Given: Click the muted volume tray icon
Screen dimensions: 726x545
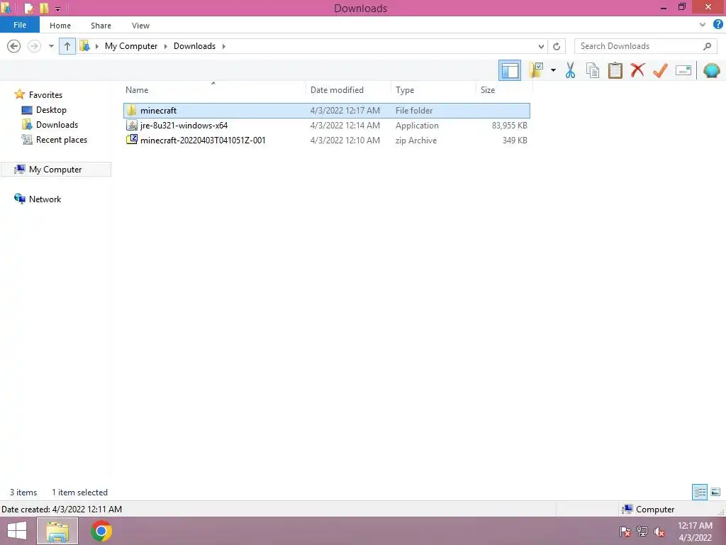Looking at the screenshot, I should (659, 531).
